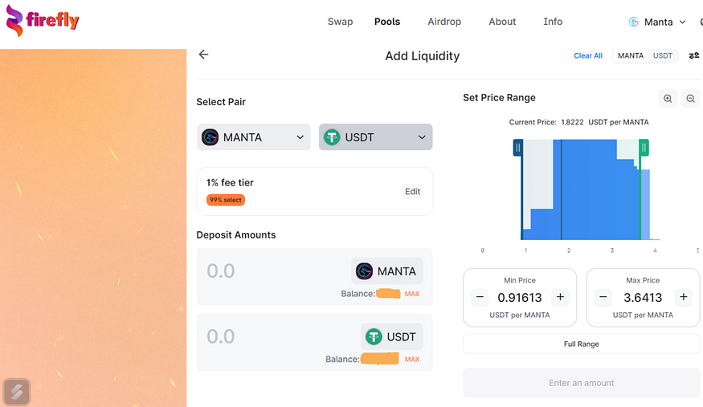Screen dimensions: 703x407
Task: Click the Enter an amount button
Action: [x=582, y=383]
